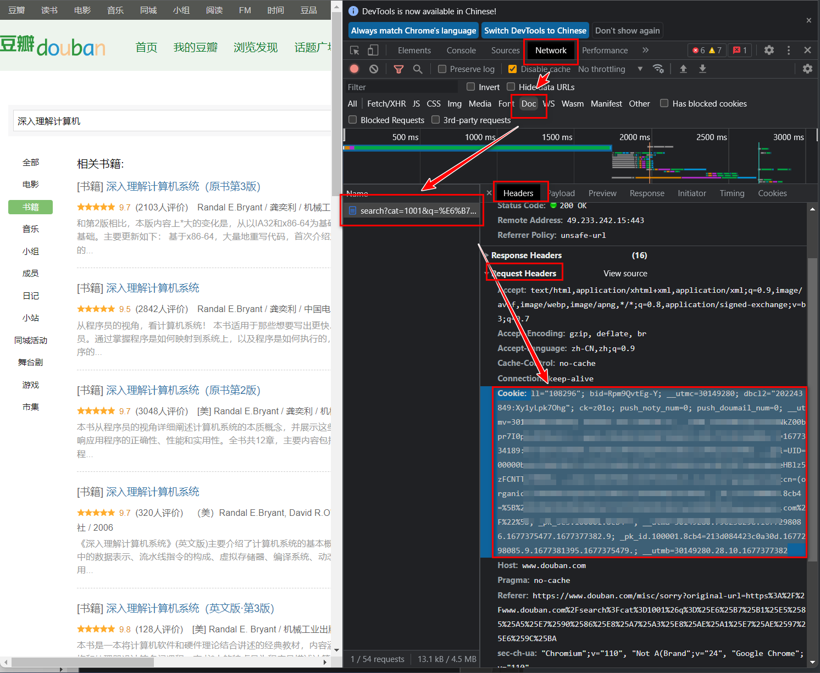Image resolution: width=820 pixels, height=673 pixels.
Task: Show more DevTools tabs chevron
Action: tap(645, 50)
